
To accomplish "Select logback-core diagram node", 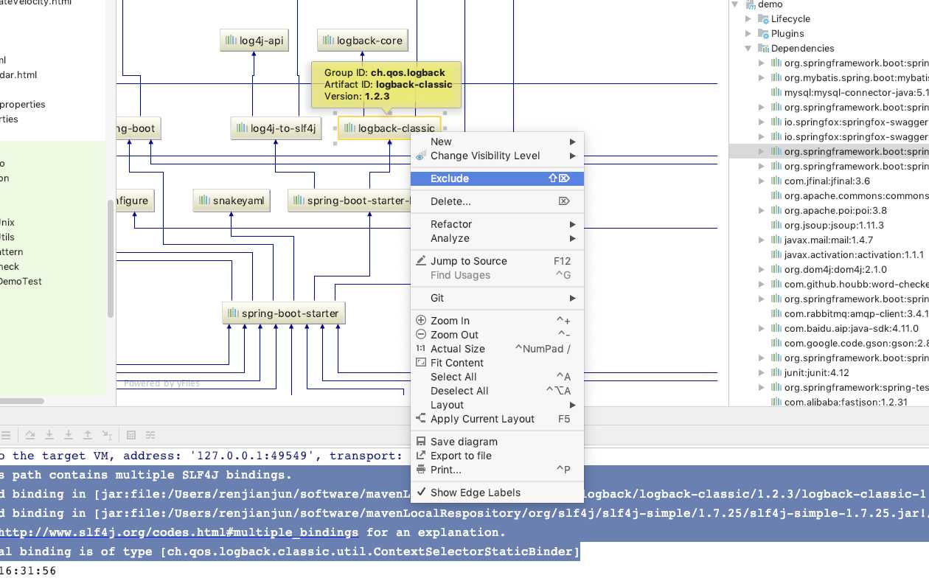I will click(363, 41).
